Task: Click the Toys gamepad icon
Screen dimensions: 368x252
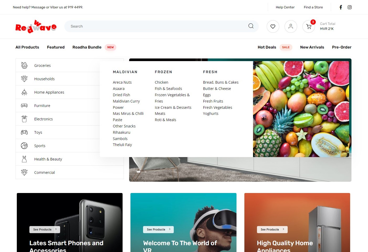Action: [24, 132]
